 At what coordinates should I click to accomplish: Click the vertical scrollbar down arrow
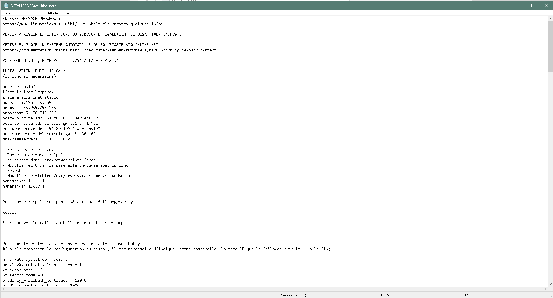point(550,284)
